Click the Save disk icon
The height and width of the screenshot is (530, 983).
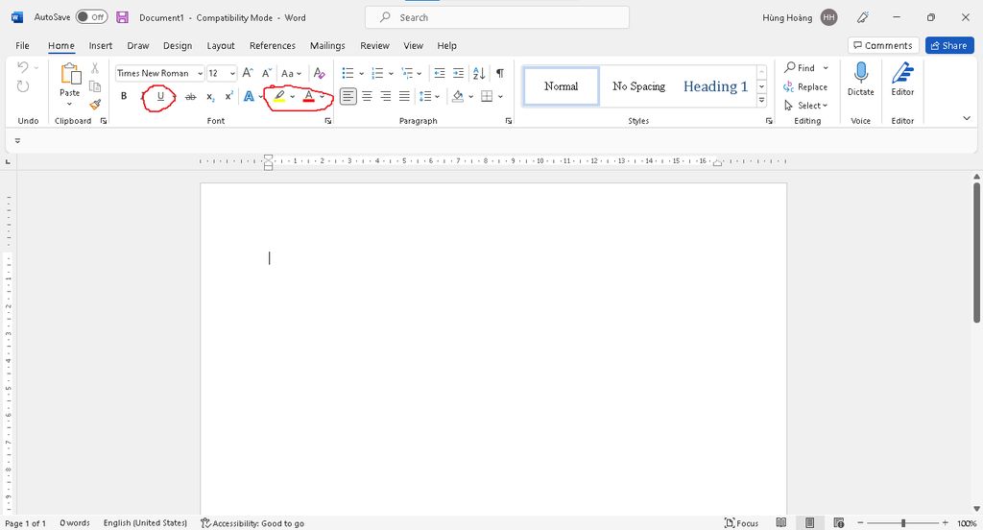click(122, 17)
